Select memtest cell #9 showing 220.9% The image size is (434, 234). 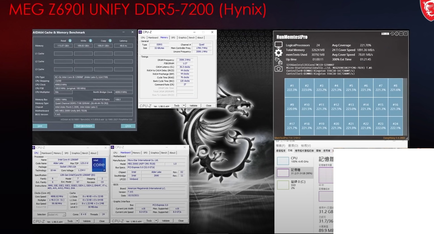(292, 107)
